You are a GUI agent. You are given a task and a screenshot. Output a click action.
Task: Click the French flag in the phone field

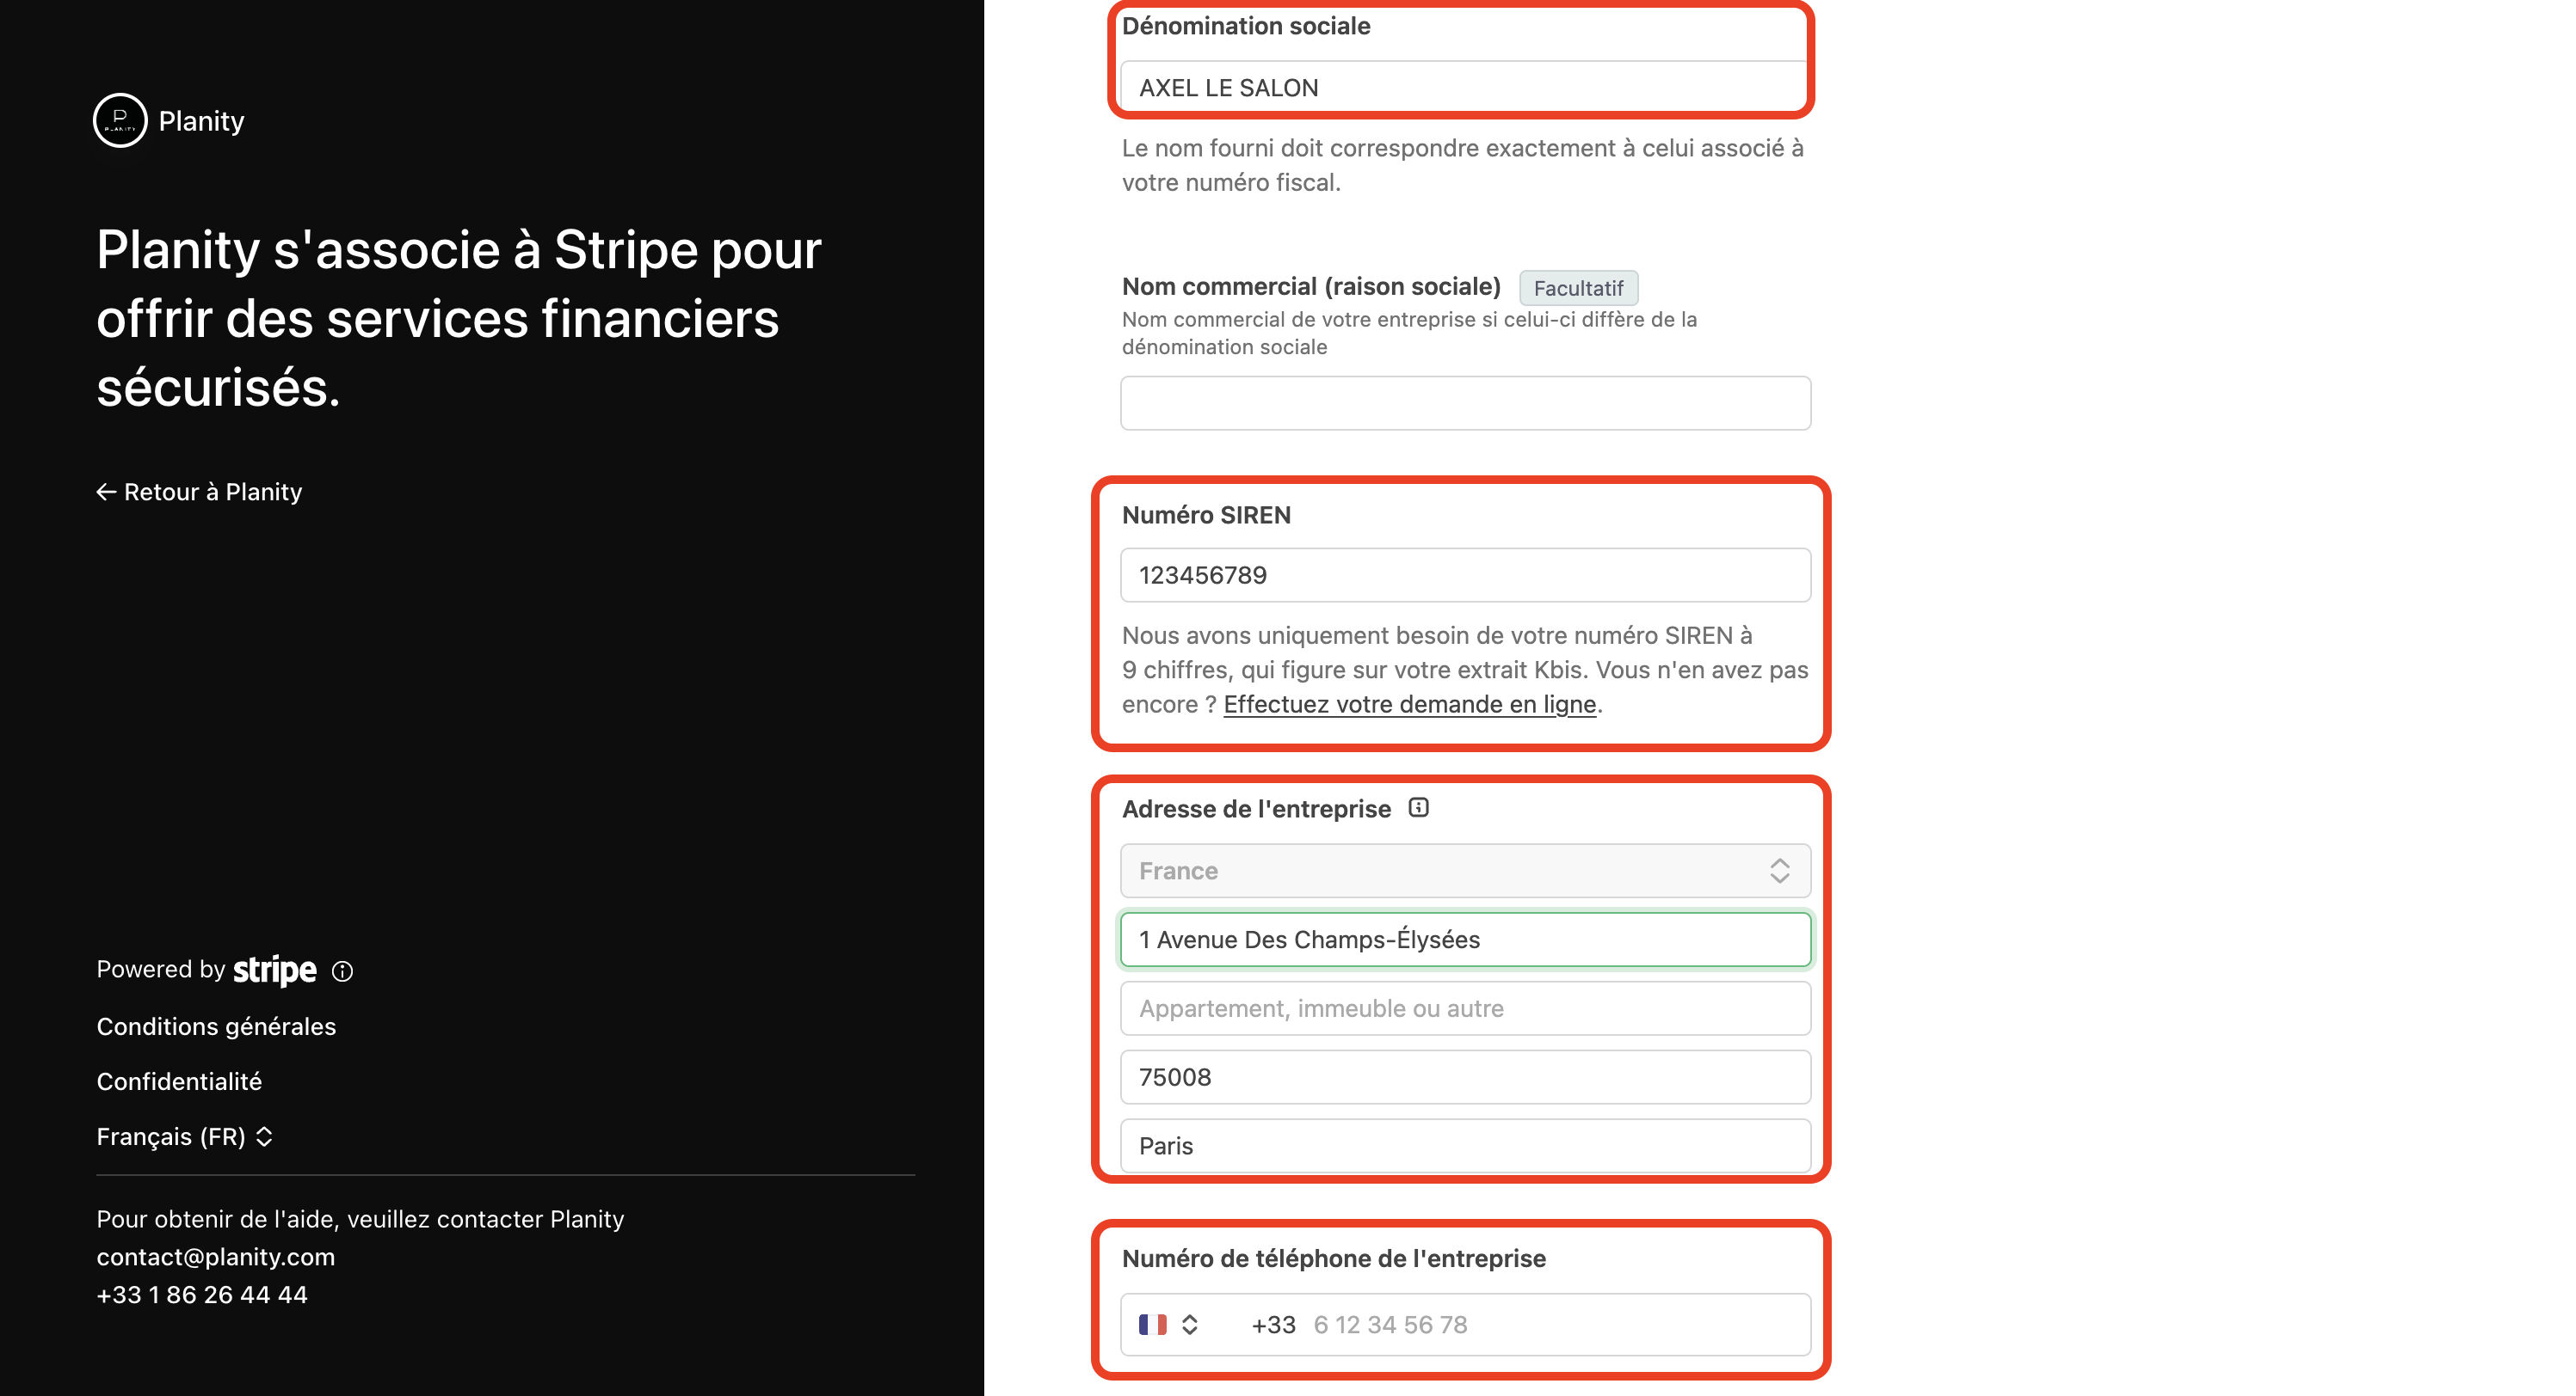coord(1152,1325)
